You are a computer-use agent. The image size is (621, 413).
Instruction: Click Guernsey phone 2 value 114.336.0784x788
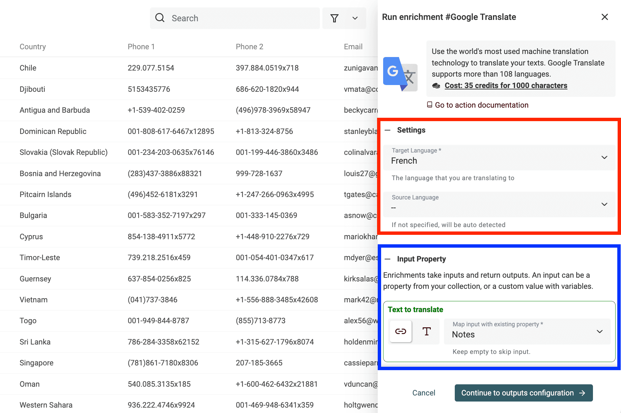[x=267, y=279]
